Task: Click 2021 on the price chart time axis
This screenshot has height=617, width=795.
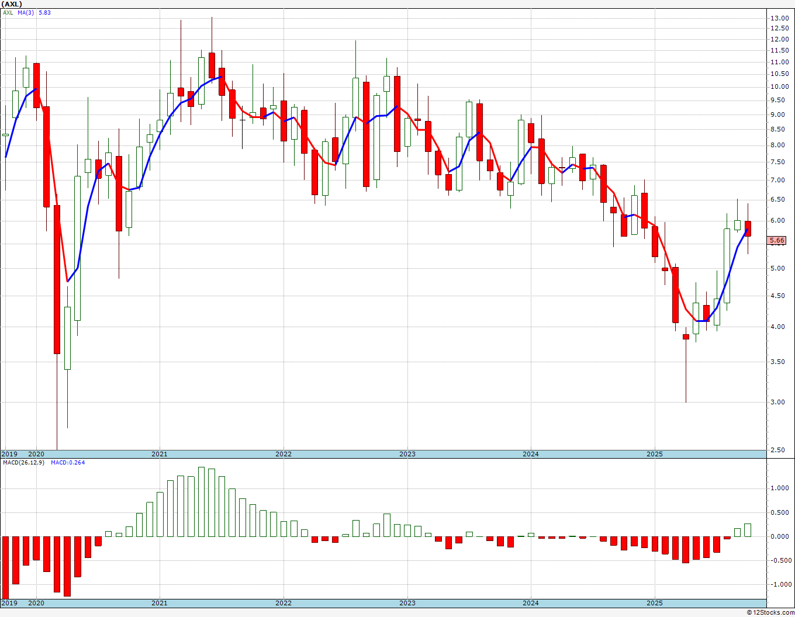Action: (160, 454)
